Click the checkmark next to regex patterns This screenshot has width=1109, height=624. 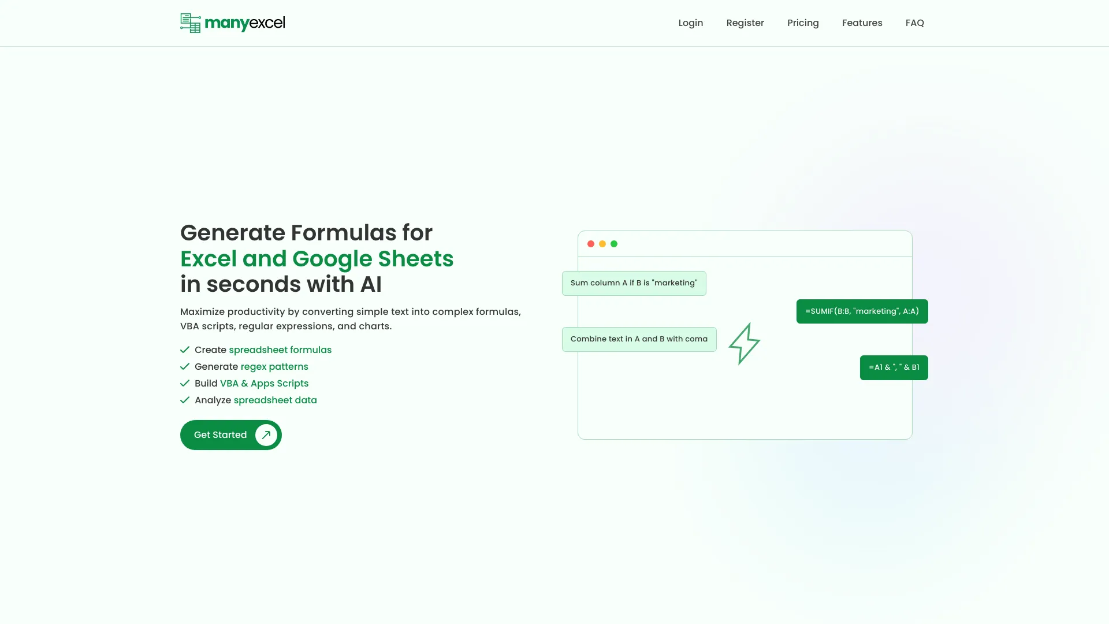pyautogui.click(x=184, y=366)
